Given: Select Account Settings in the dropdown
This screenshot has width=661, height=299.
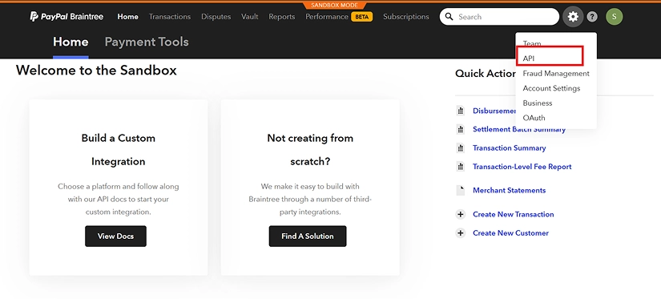Looking at the screenshot, I should [551, 88].
